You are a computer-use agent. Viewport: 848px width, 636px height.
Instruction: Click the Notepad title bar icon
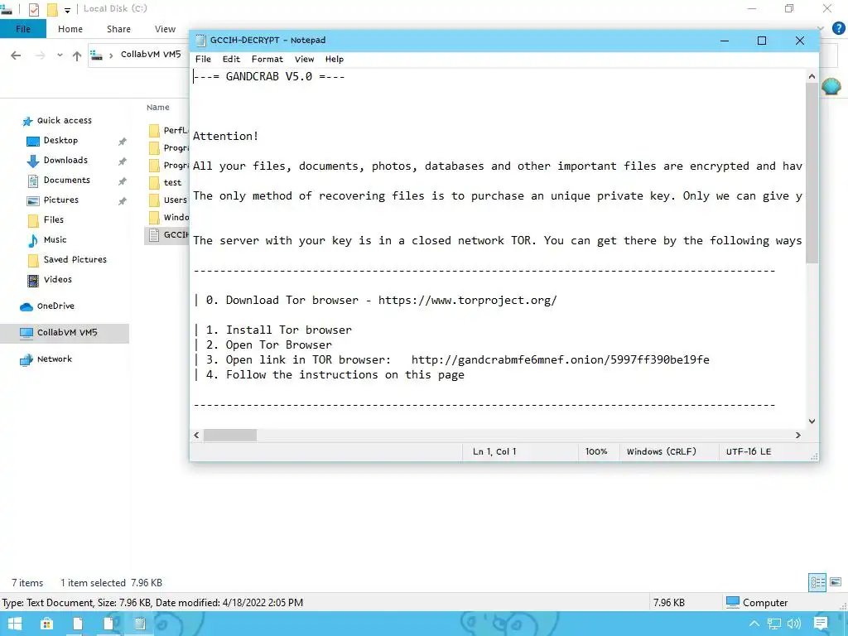coord(200,41)
